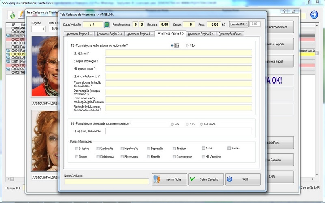Check the Osteosporose checkbox
325x203 pixels.
coord(174,157)
